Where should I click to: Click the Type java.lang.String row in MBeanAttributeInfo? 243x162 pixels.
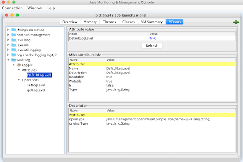152,90
